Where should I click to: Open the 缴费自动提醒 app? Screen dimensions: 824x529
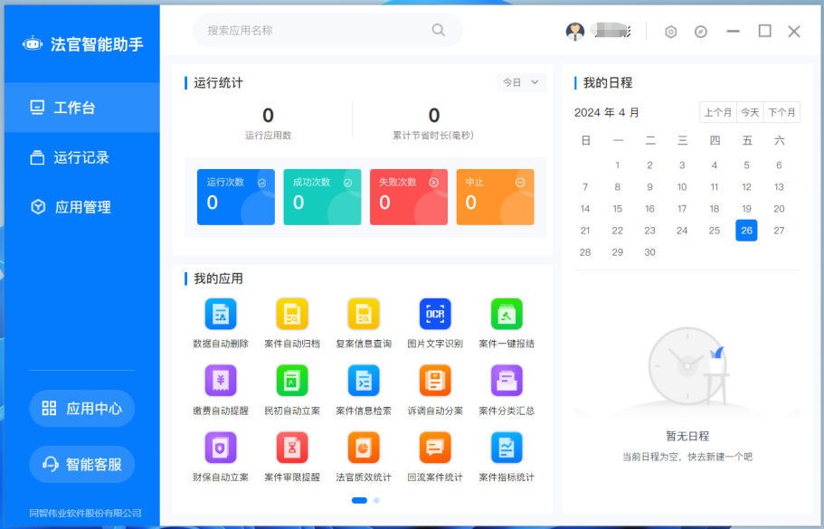221,381
